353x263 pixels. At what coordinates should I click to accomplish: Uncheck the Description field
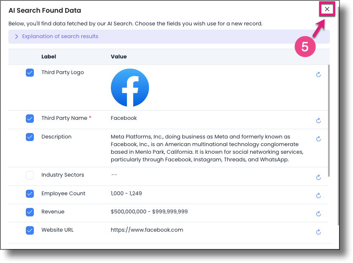click(x=30, y=137)
